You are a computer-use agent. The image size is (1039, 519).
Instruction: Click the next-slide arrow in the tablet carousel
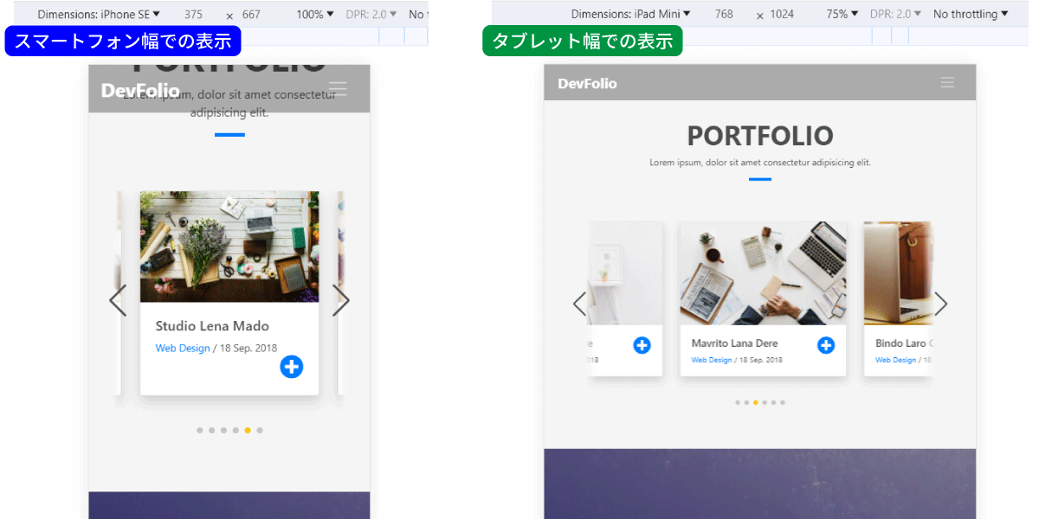pos(941,304)
